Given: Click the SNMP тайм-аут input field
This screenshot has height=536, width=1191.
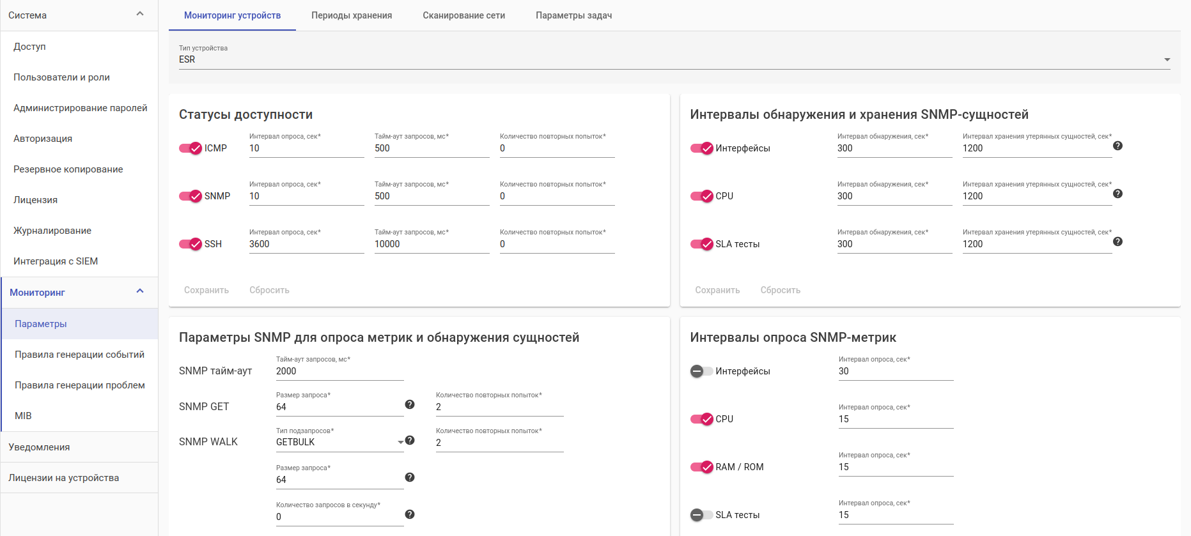Looking at the screenshot, I should pos(339,371).
